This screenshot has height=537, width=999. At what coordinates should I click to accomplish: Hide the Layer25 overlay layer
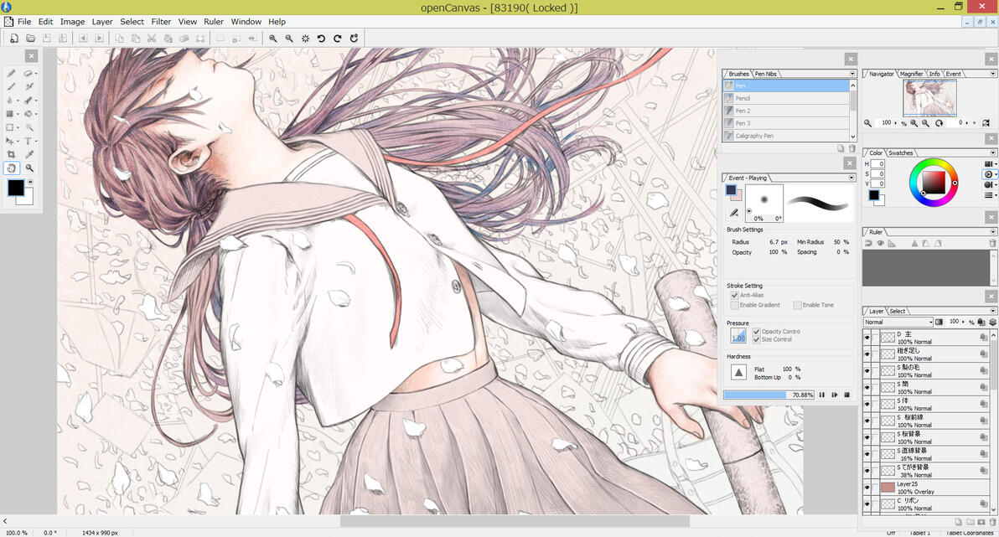867,488
